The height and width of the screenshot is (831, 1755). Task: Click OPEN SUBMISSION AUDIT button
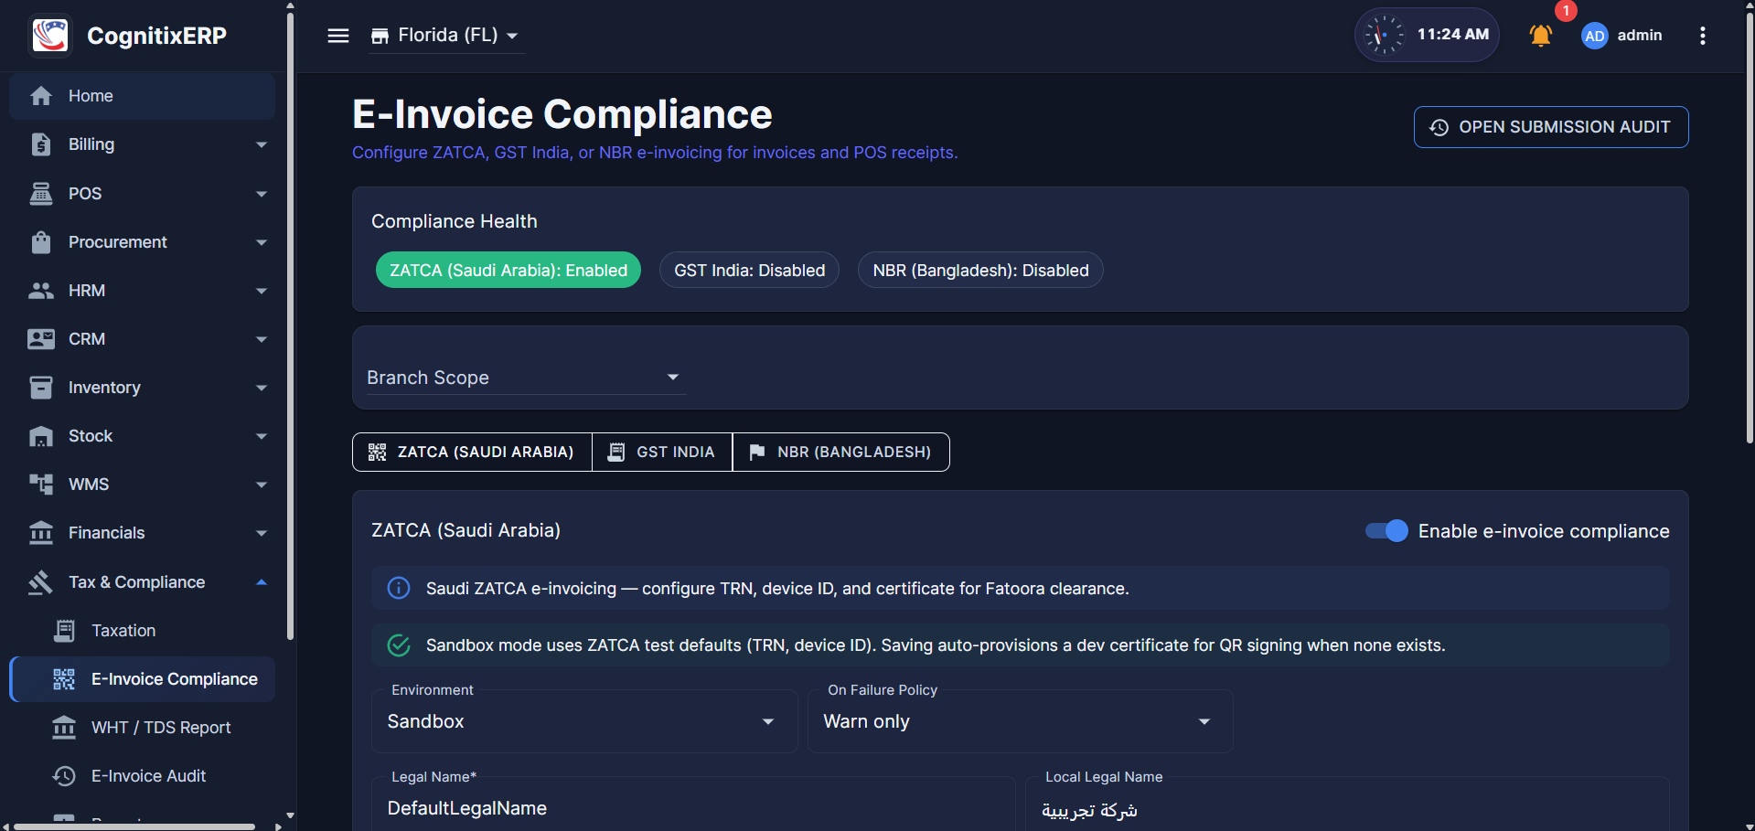[1551, 127]
